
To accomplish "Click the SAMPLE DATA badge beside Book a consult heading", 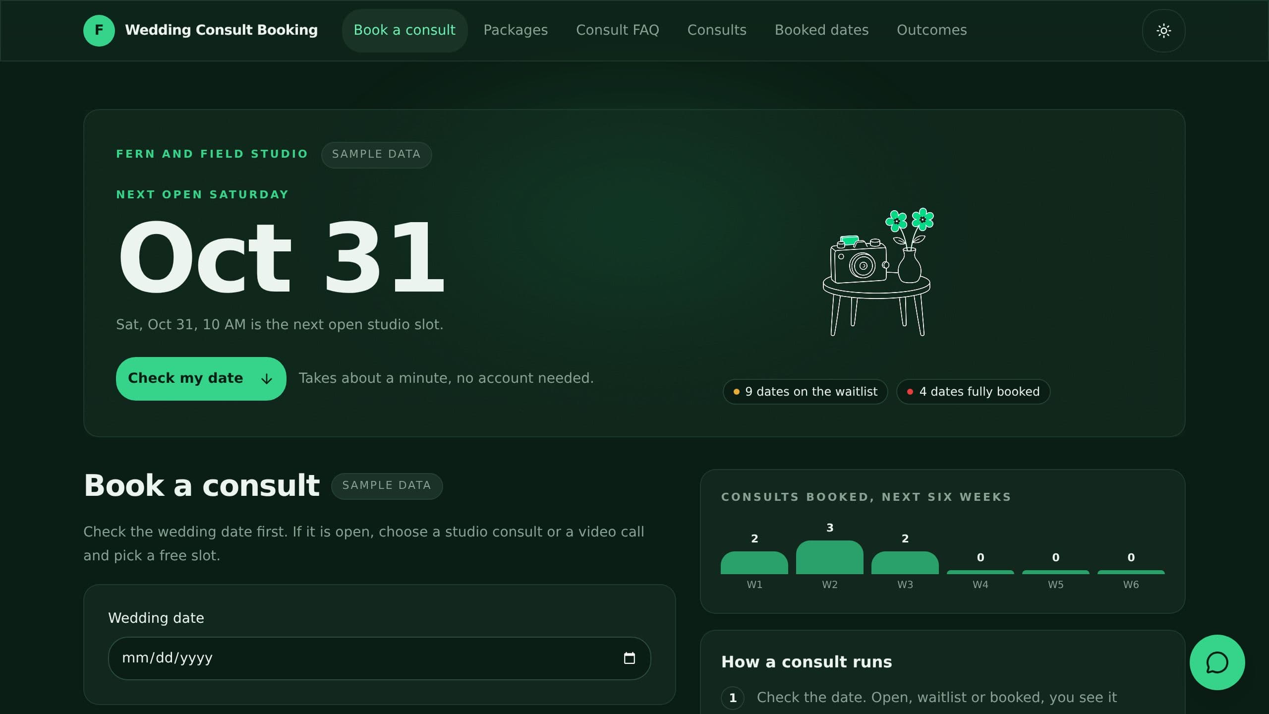I will pyautogui.click(x=387, y=486).
